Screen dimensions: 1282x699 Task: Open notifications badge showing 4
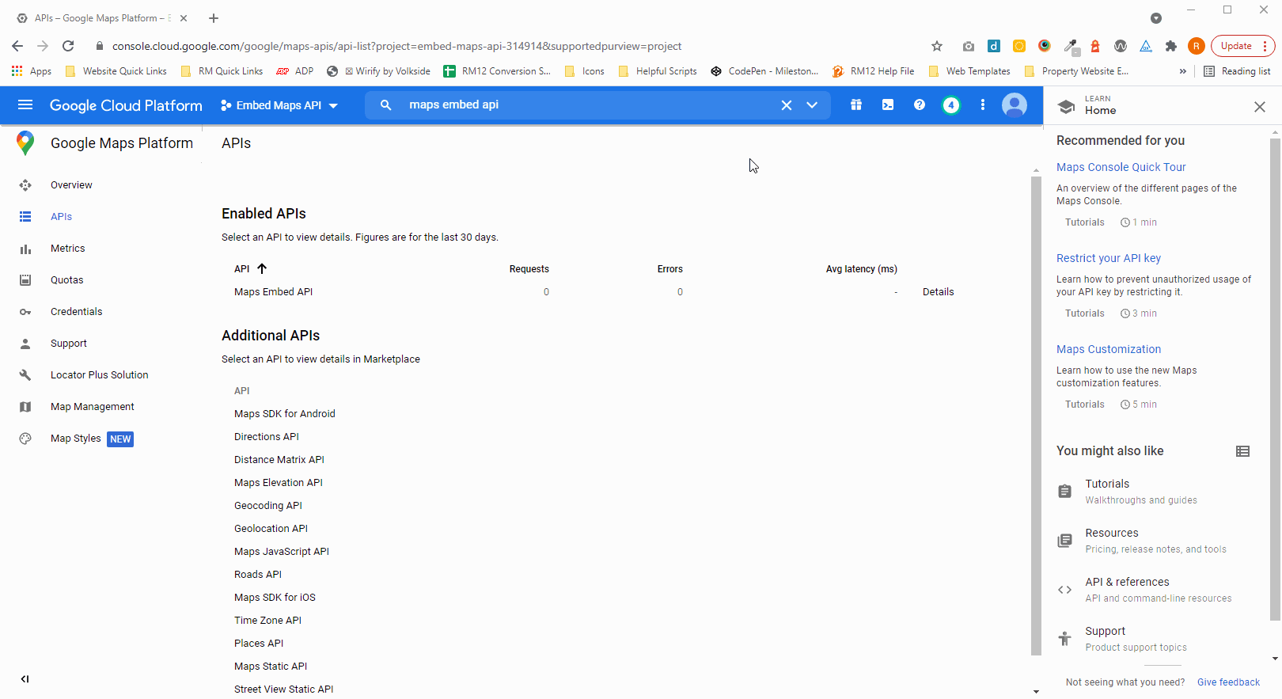tap(951, 104)
